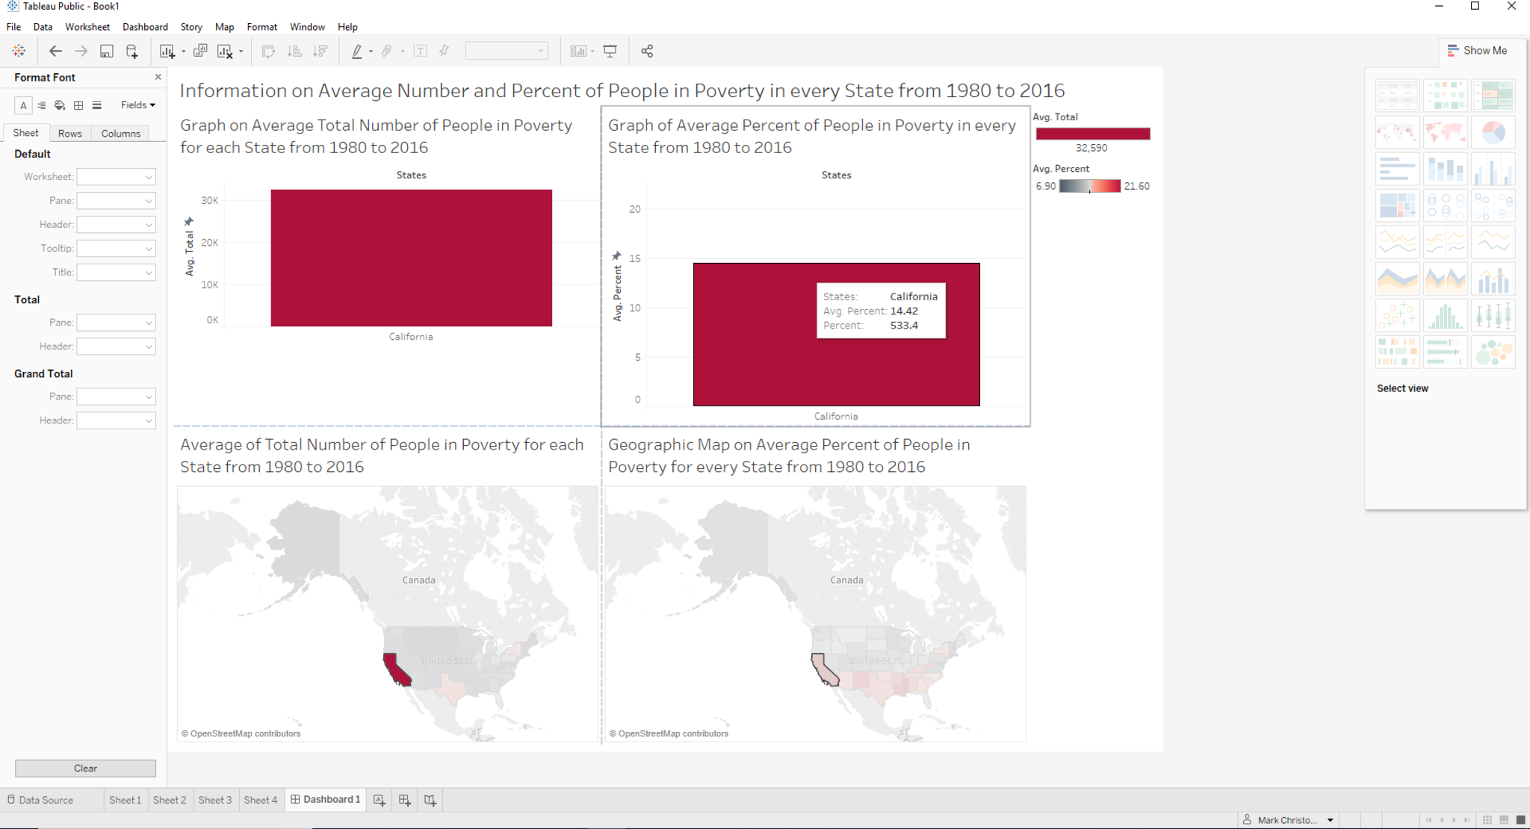Click the Avg. Percent color gradient legend
This screenshot has height=829, width=1530.
pyautogui.click(x=1090, y=186)
